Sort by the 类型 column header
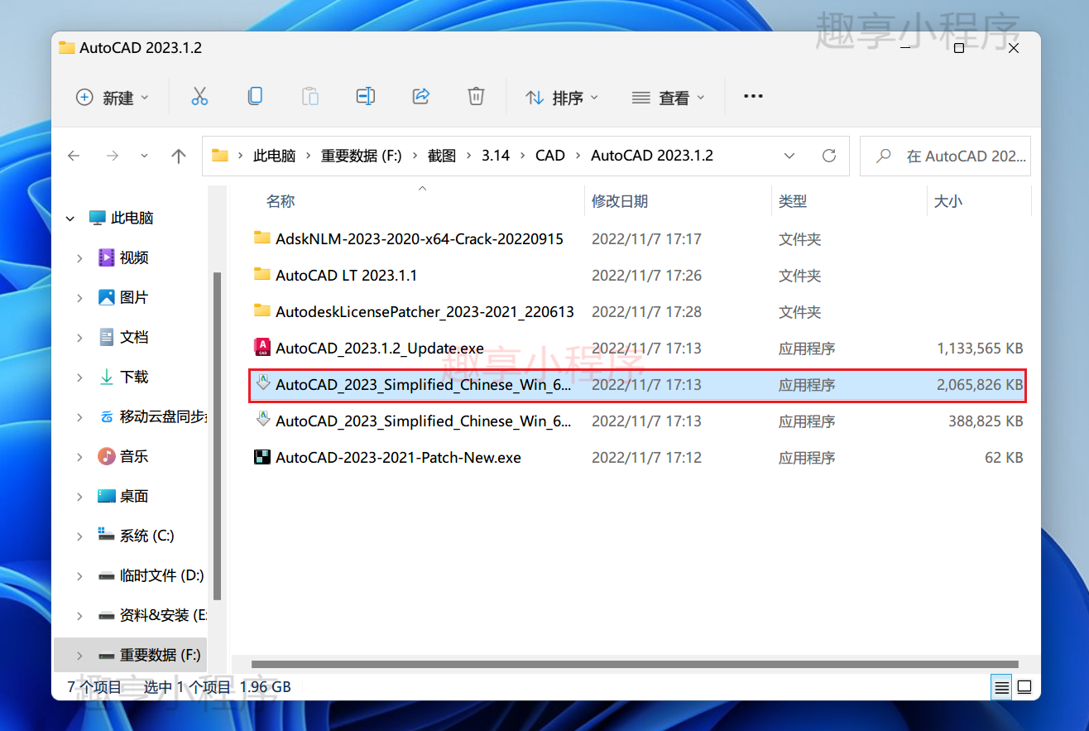 (x=793, y=201)
